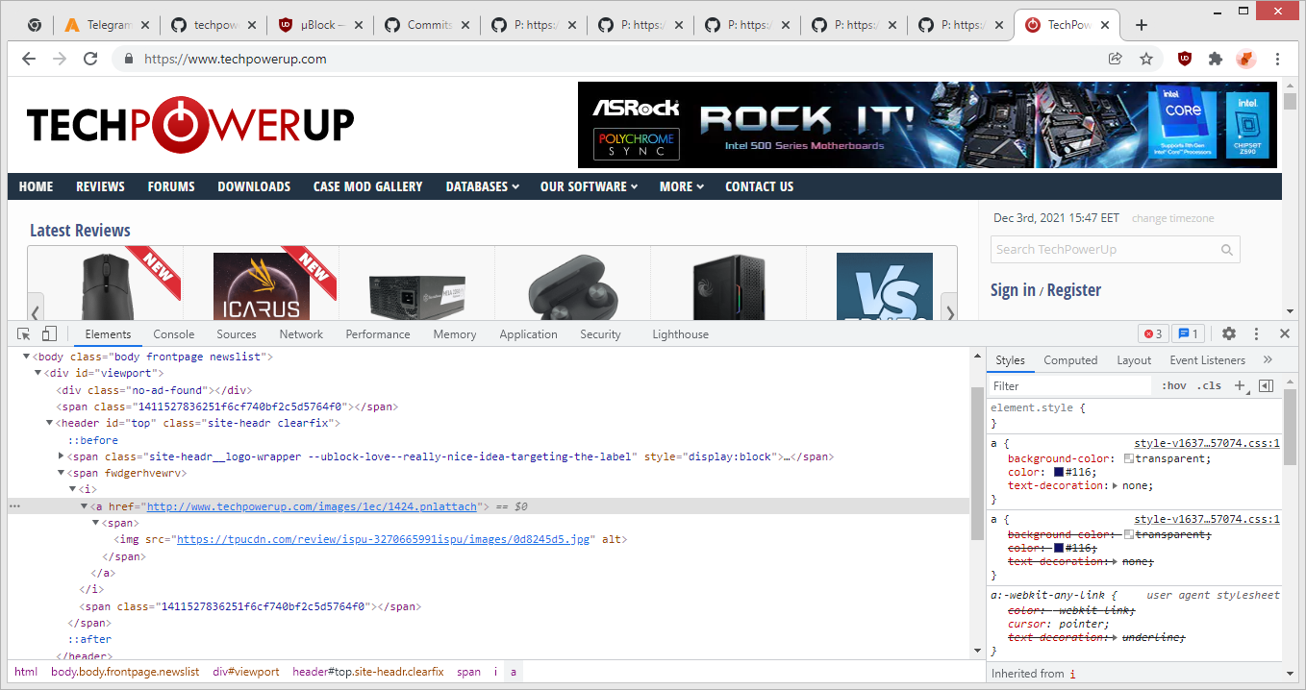Open the DATABASES navigation dropdown
Viewport: 1306px width, 690px height.
coord(482,186)
